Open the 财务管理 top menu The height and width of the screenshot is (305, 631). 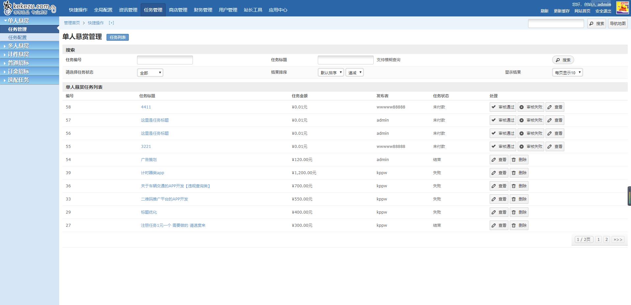point(203,10)
